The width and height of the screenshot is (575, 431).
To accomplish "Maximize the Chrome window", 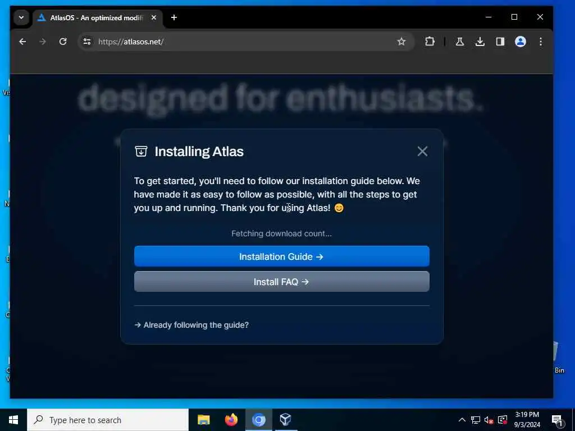I will tap(514, 17).
